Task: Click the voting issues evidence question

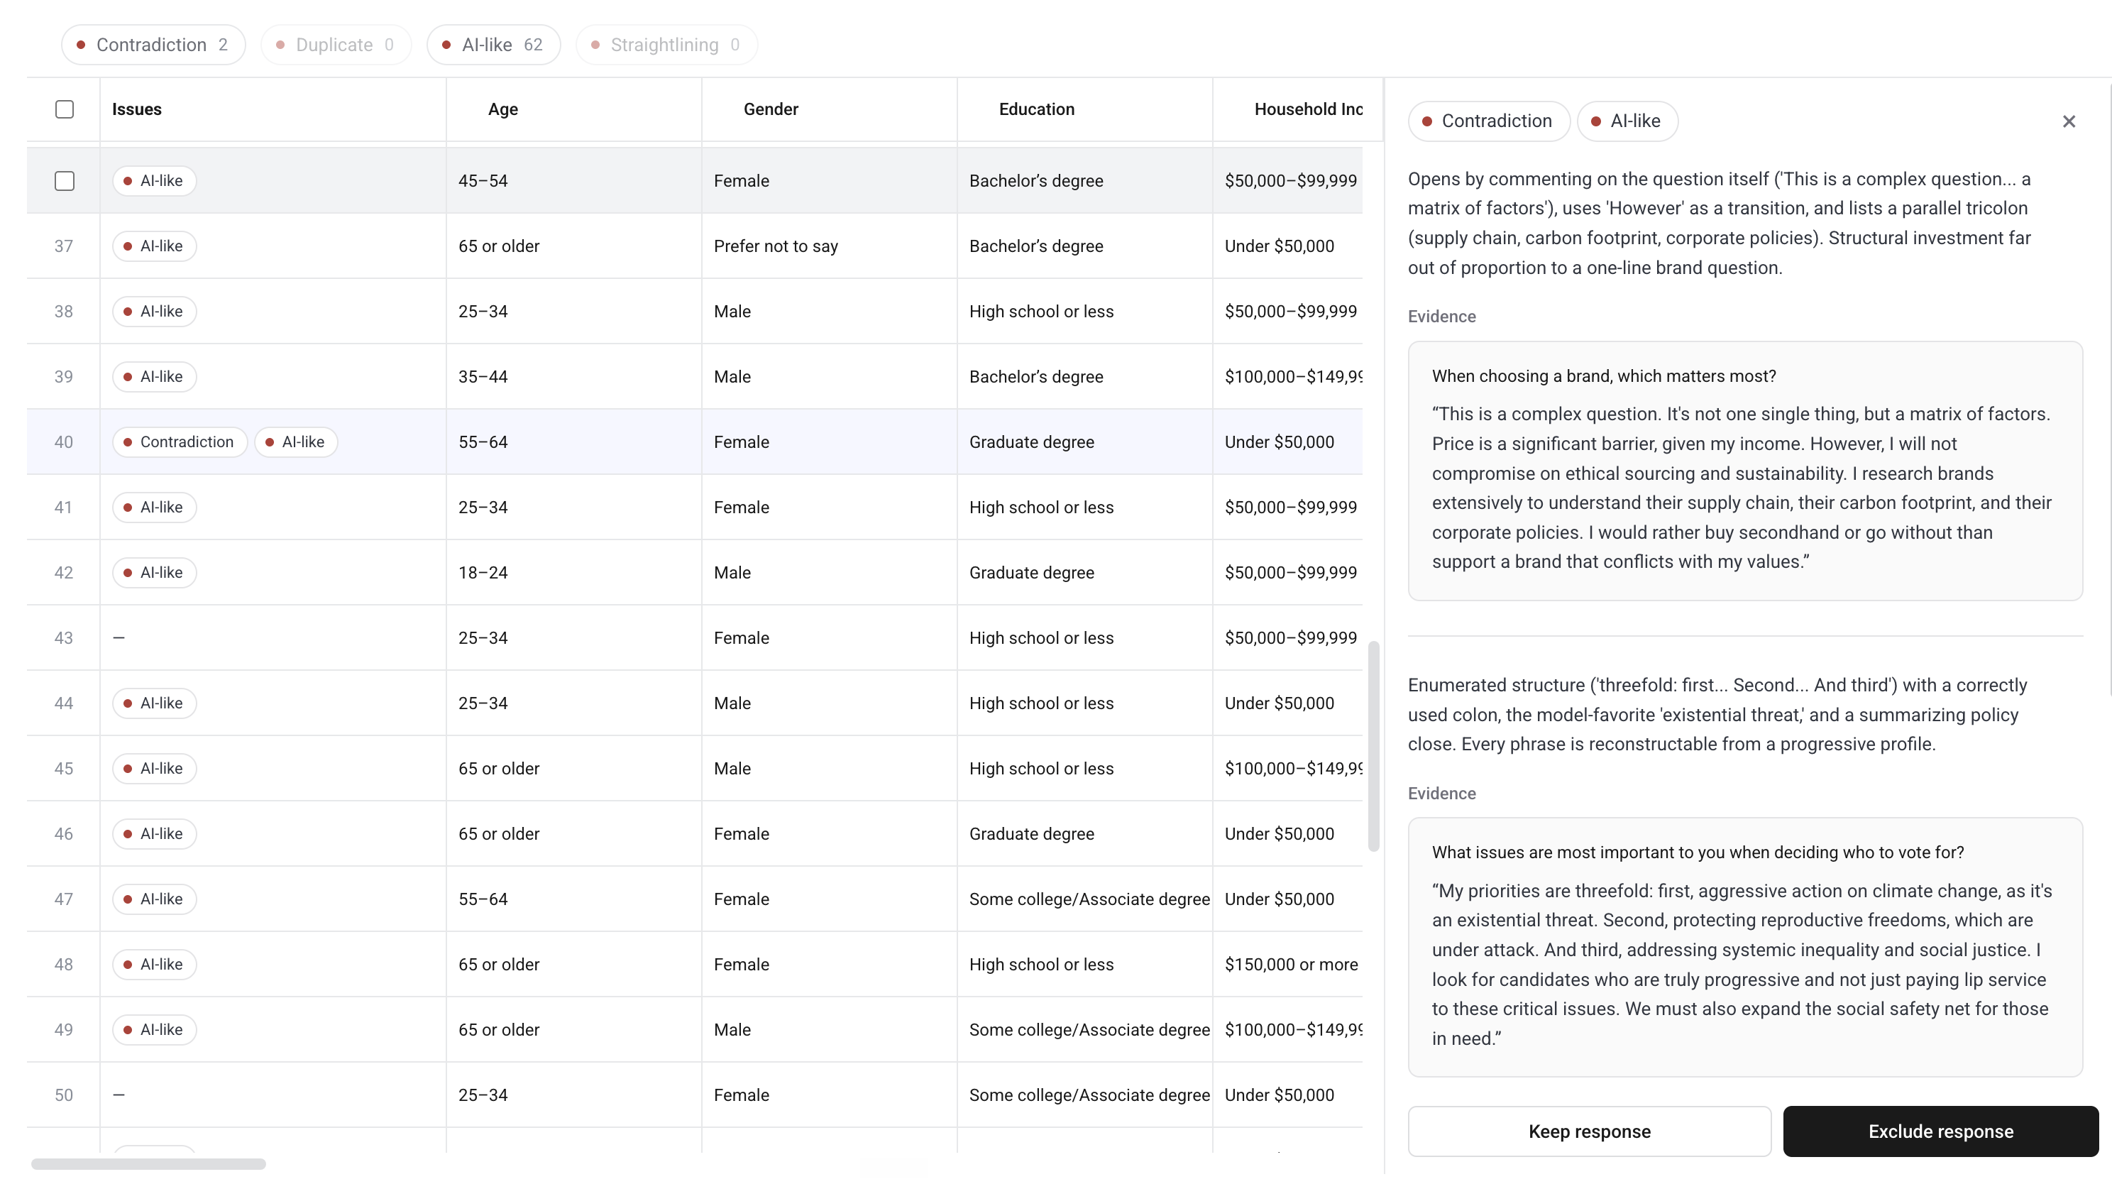Action: coord(1697,853)
